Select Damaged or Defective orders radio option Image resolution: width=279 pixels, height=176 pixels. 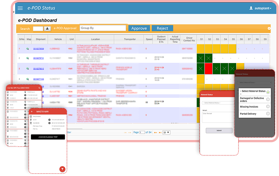[268, 100]
